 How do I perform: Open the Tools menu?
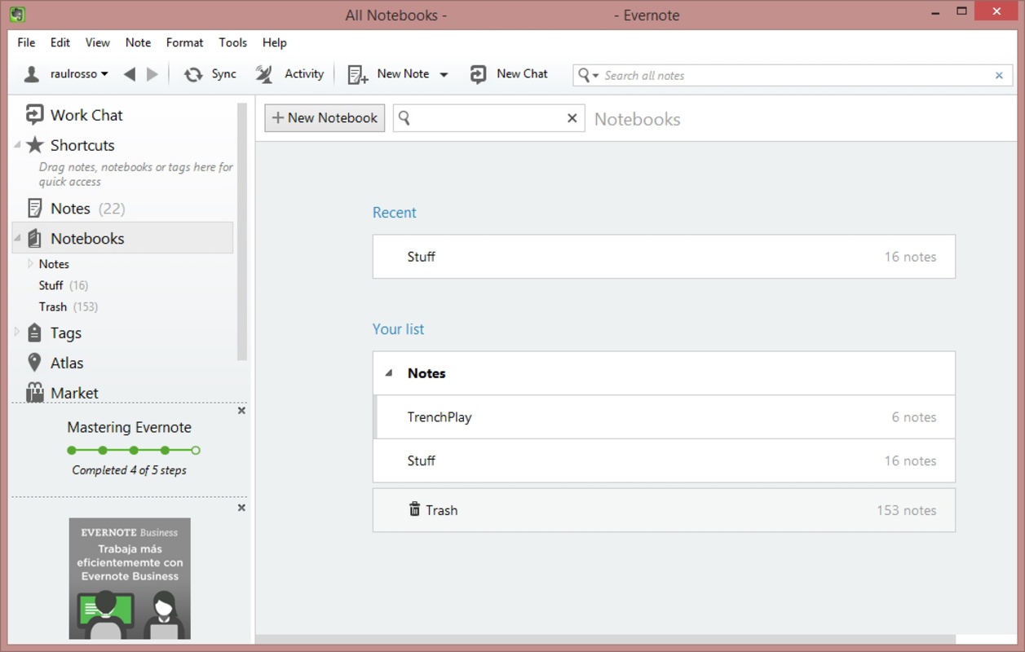232,42
